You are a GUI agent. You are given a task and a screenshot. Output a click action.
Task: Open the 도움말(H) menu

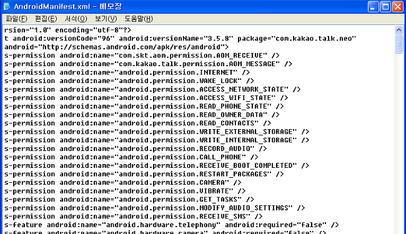[139, 19]
